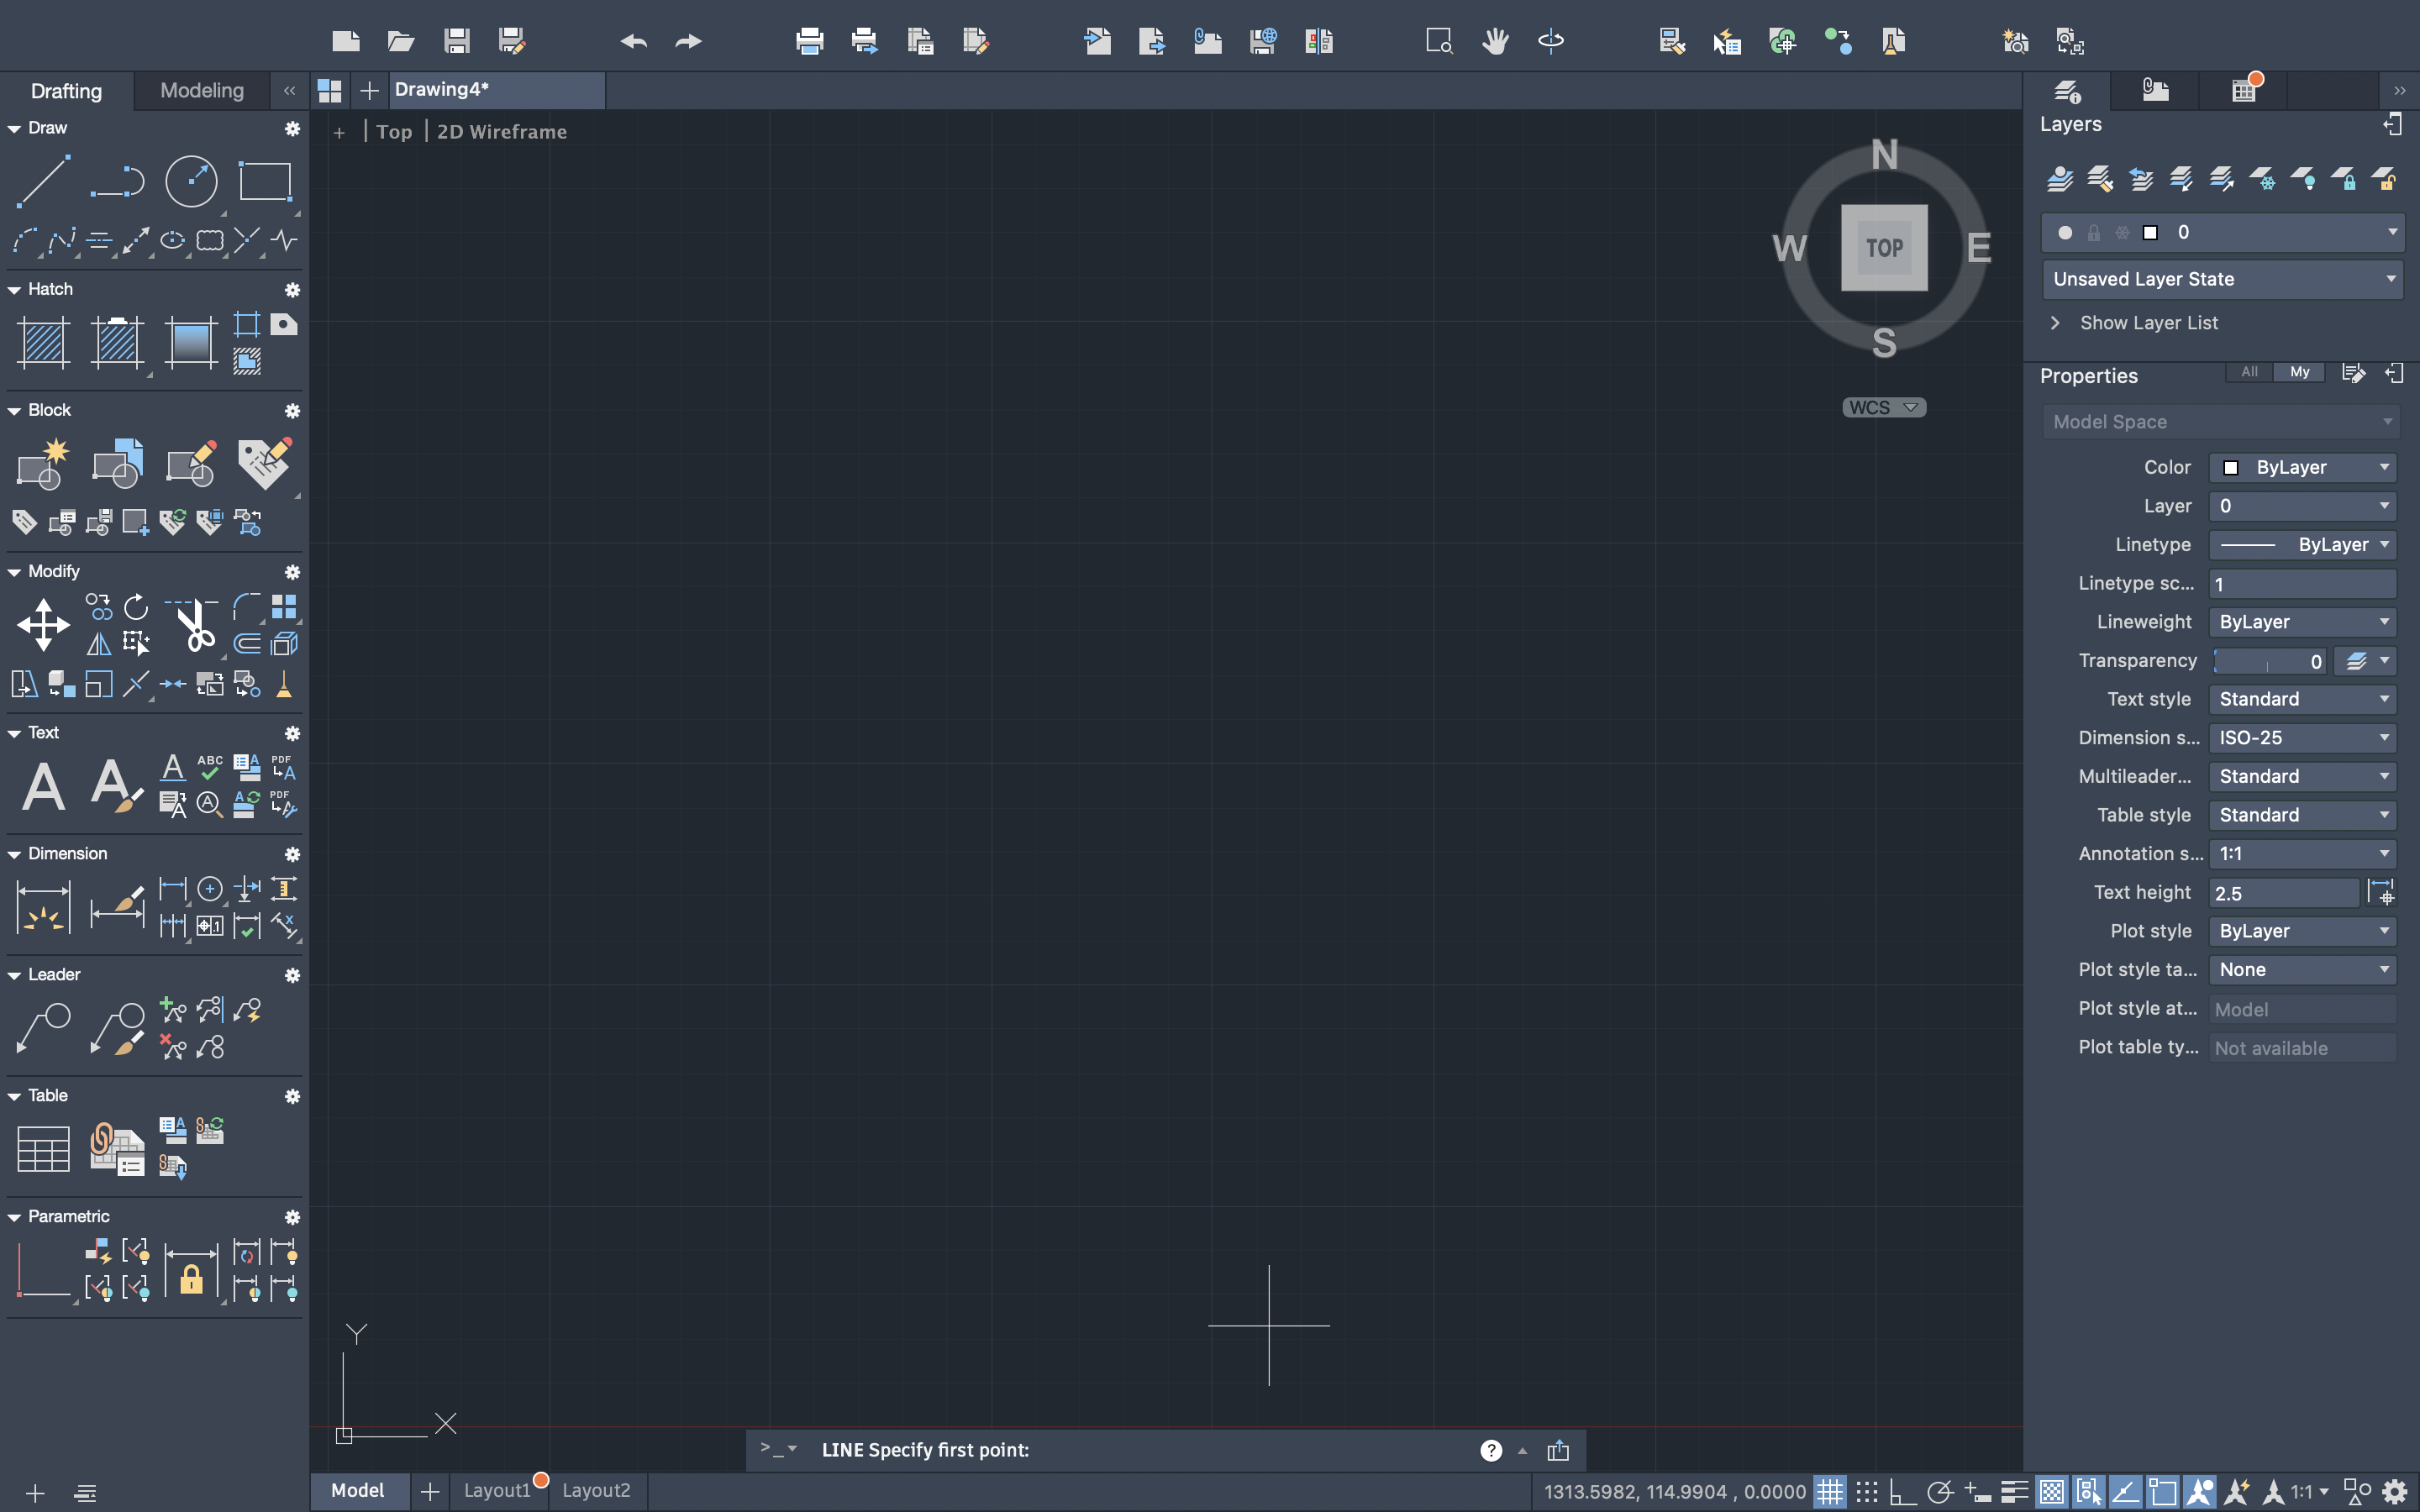The image size is (2420, 1512).
Task: Select the Rectangle tool
Action: coord(263,180)
